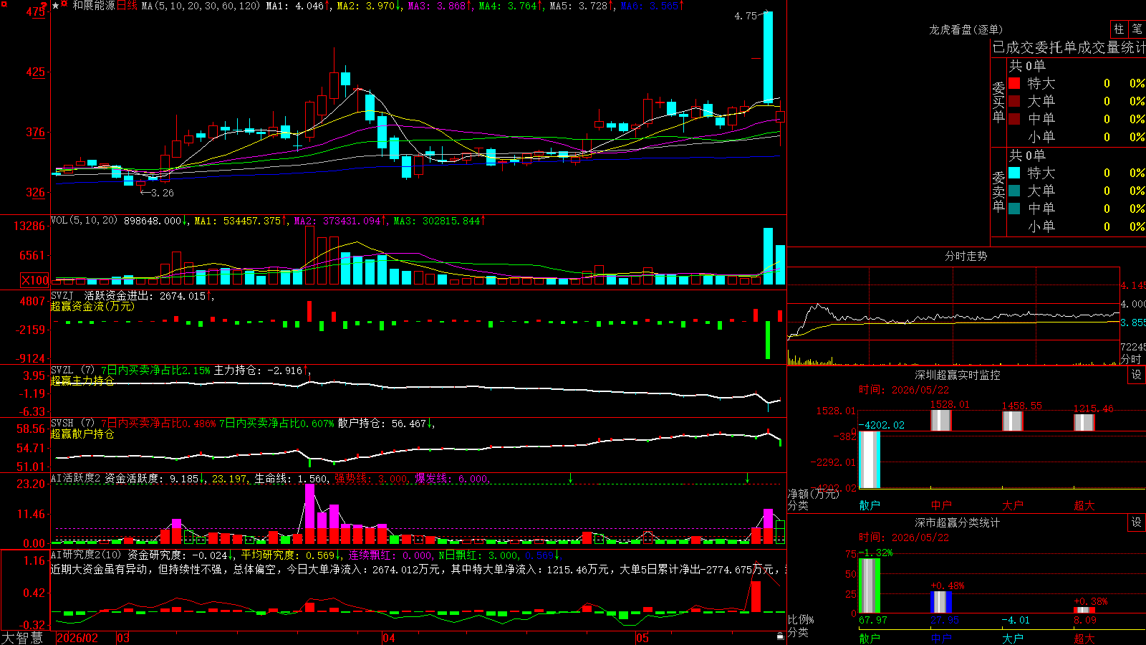Click the MA4: 3.764 value
The image size is (1146, 645).
coord(511,6)
